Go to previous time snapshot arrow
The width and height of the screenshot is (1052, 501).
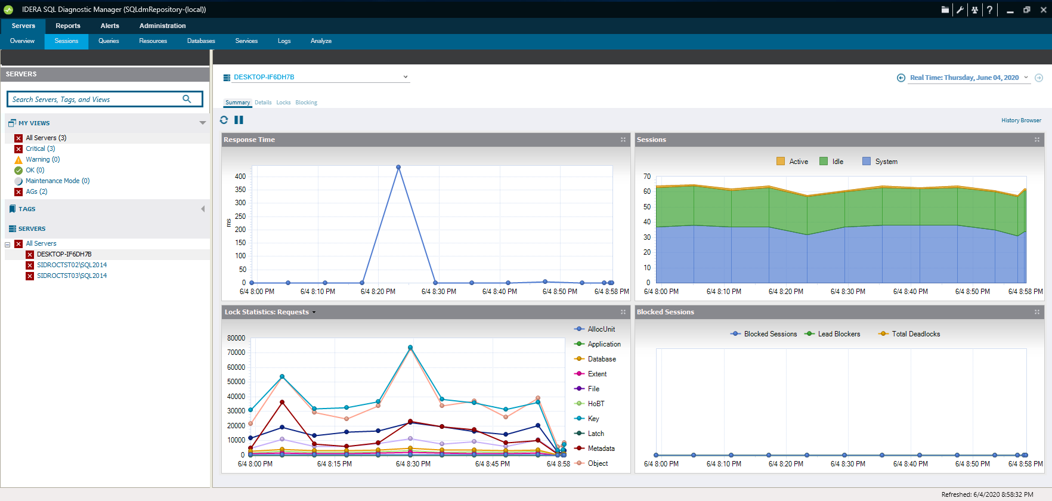pyautogui.click(x=901, y=78)
